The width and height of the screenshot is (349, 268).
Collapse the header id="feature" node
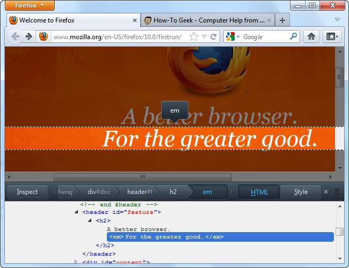coord(76,212)
